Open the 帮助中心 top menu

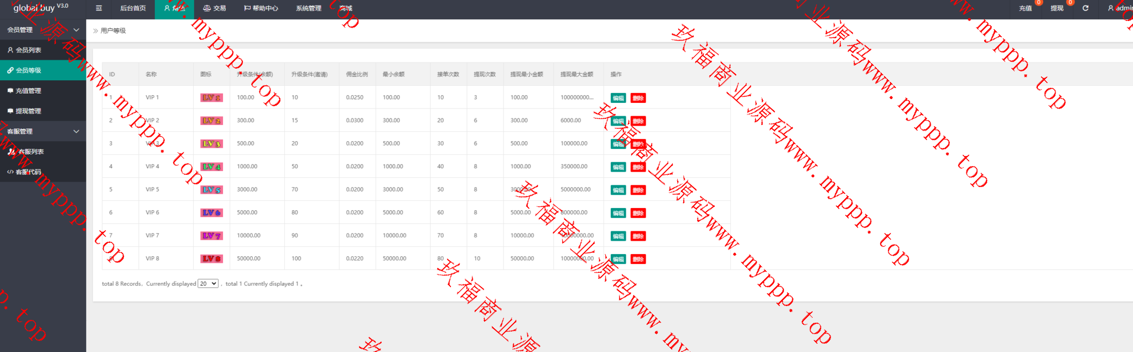pos(261,8)
